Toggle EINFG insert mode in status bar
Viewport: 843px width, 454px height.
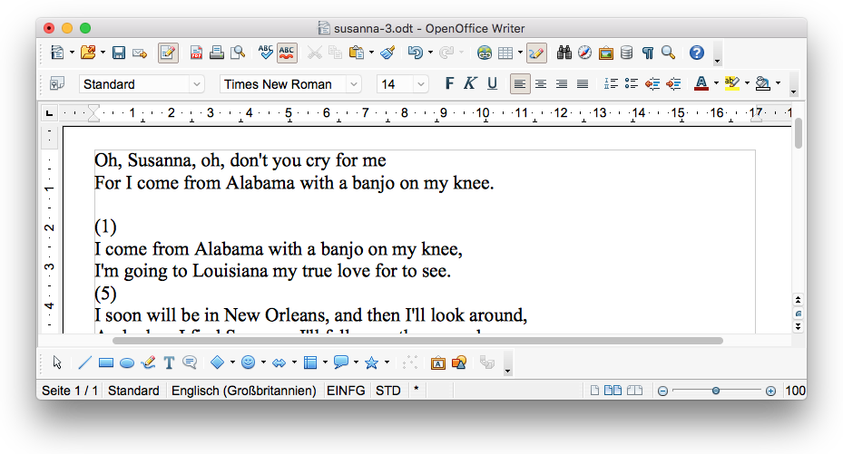point(346,391)
